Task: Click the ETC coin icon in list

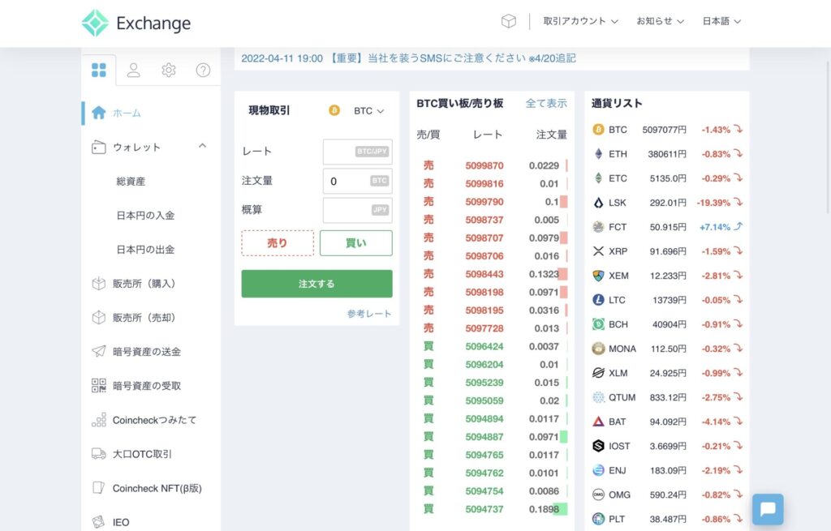Action: [598, 178]
